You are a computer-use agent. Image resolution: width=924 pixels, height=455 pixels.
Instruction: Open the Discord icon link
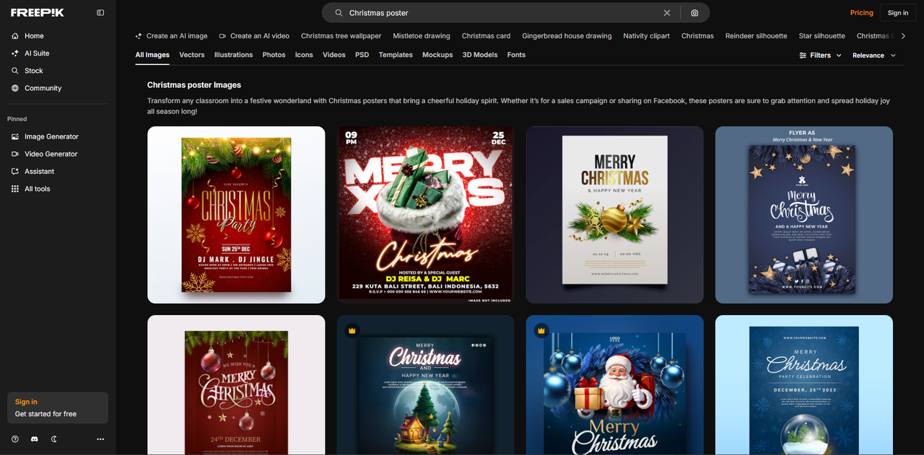click(35, 439)
